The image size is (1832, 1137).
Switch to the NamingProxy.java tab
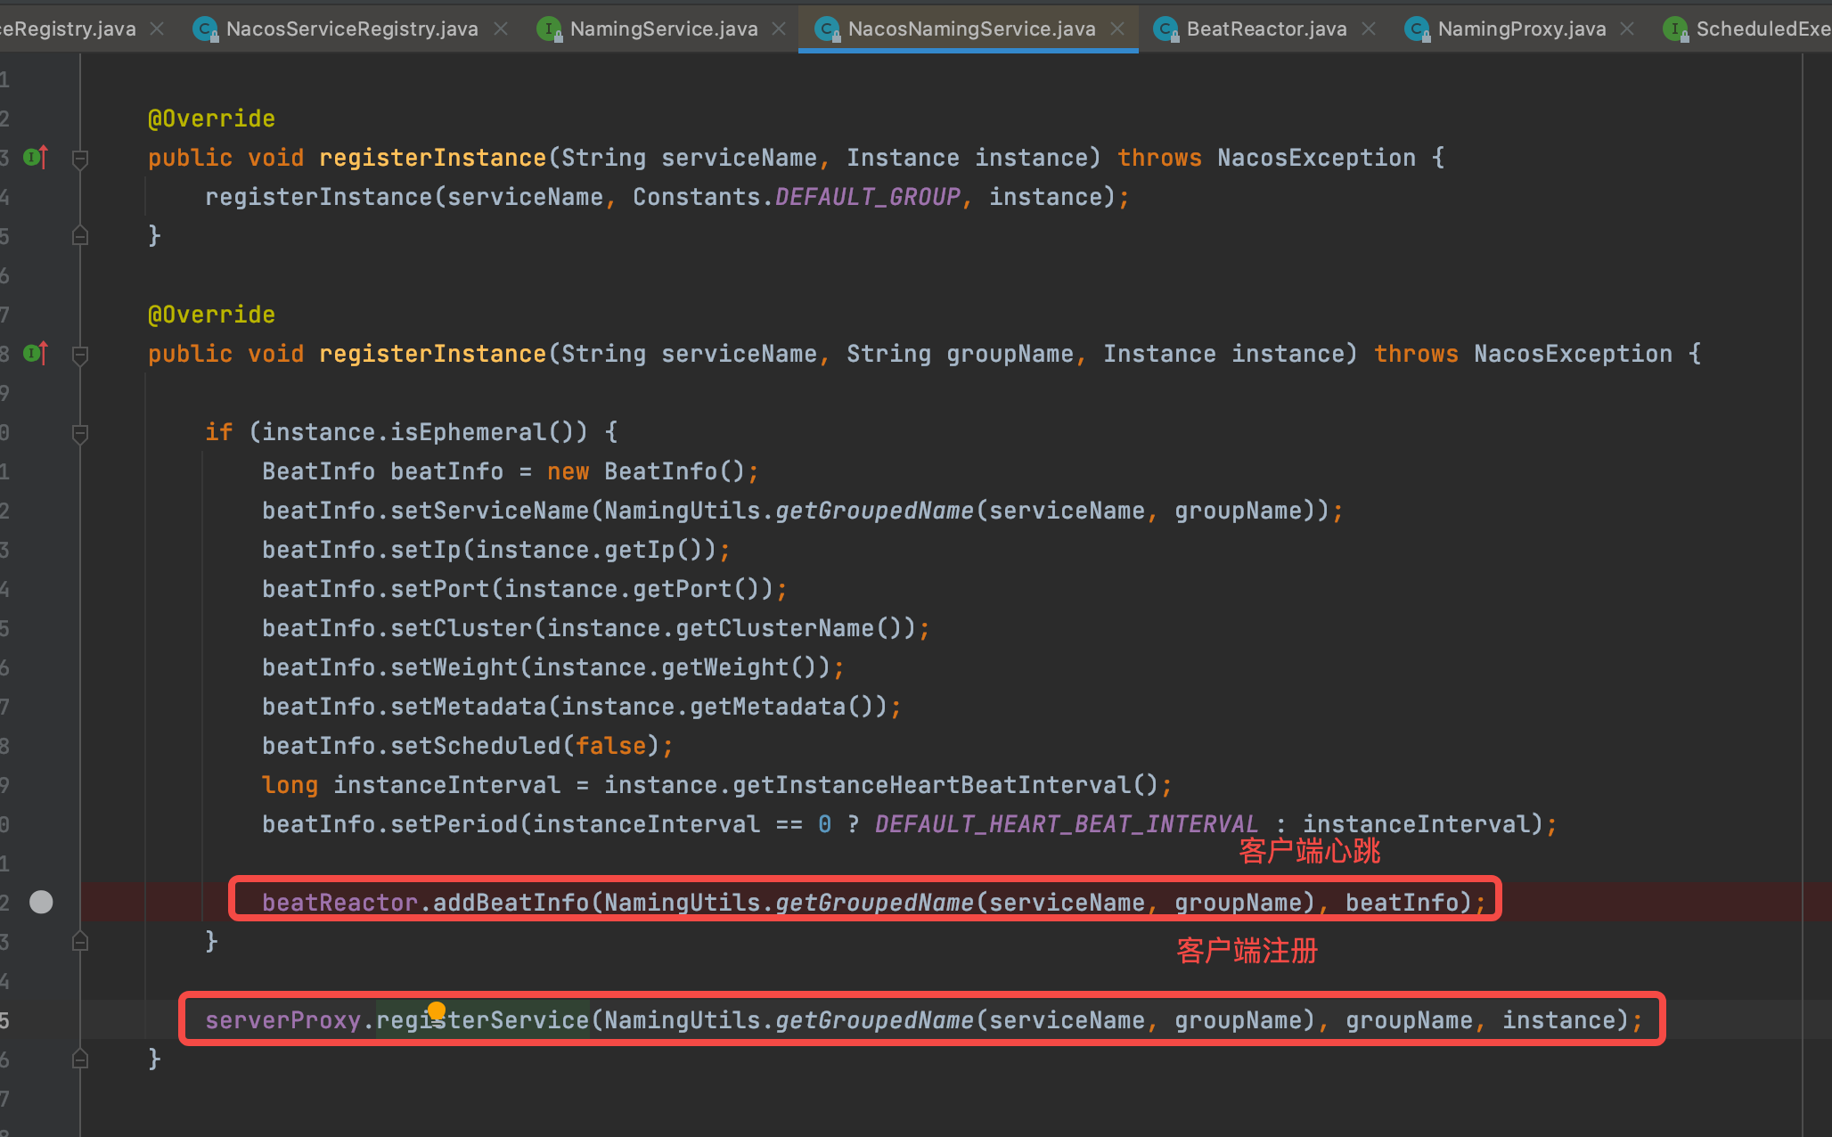coord(1521,29)
